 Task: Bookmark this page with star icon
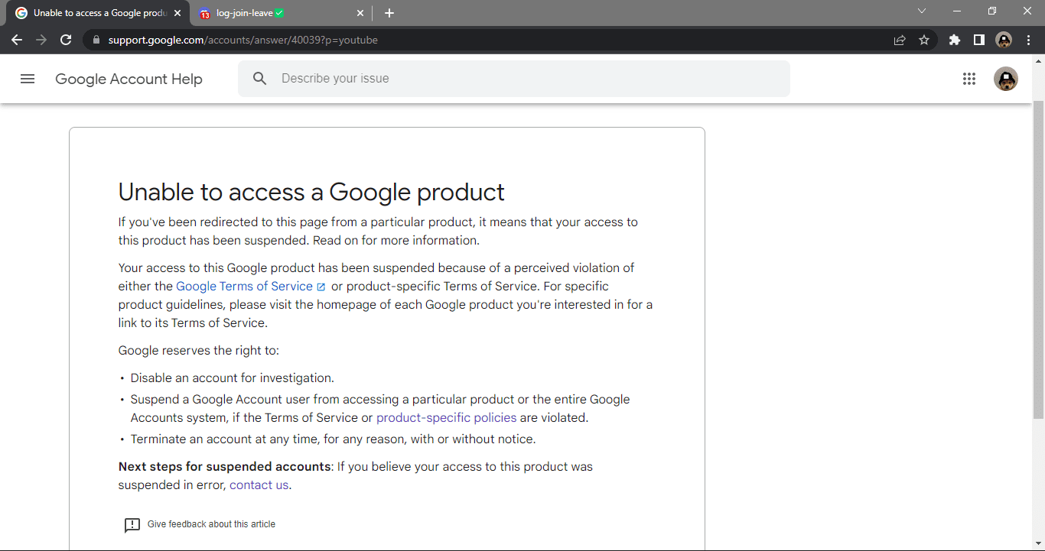[x=924, y=40]
